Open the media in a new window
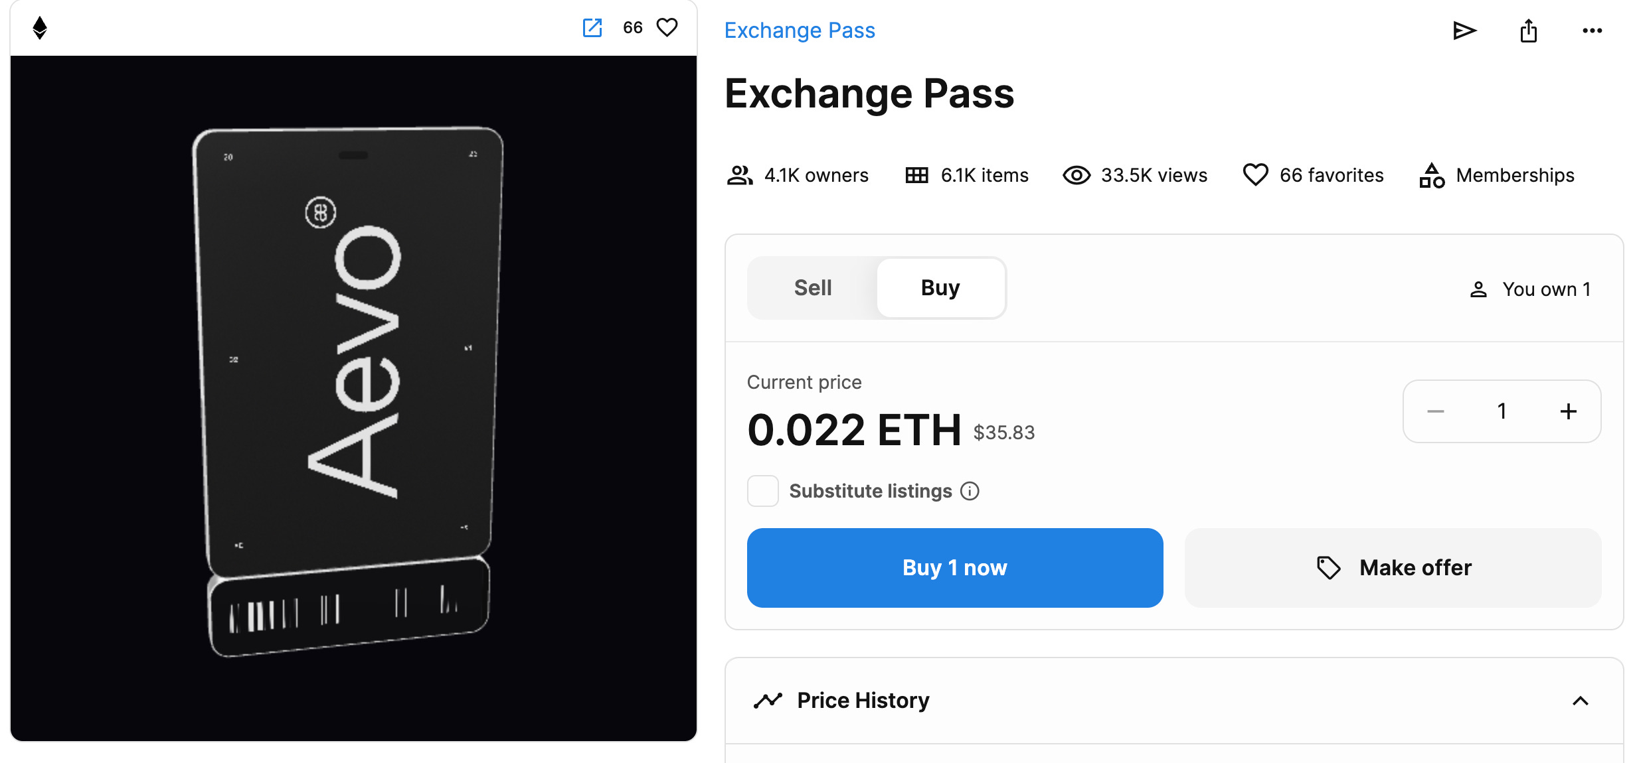 (593, 28)
